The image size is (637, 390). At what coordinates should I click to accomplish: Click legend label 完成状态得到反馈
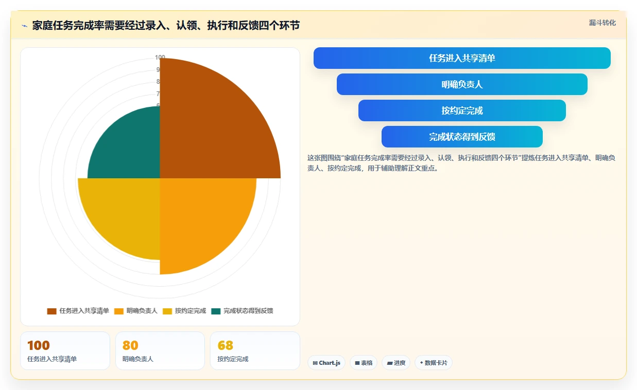(248, 311)
